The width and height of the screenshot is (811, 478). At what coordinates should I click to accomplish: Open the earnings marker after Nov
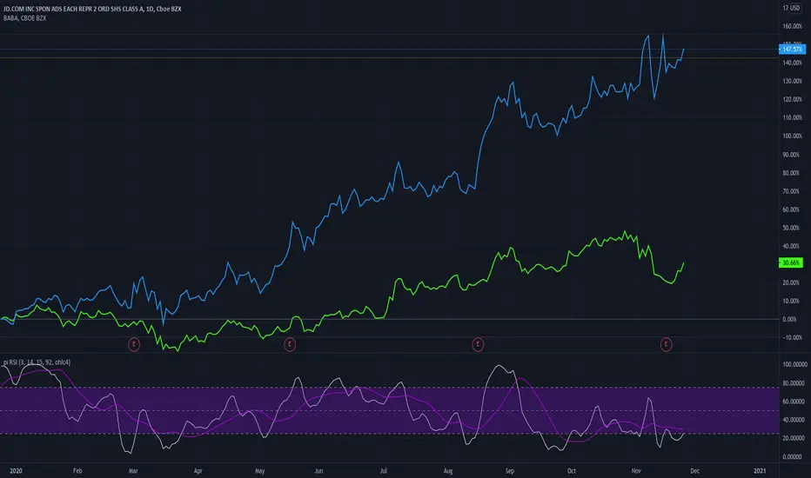point(667,344)
